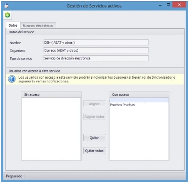
Task: Click the Organismo field showing Correos
Action: 96,50
